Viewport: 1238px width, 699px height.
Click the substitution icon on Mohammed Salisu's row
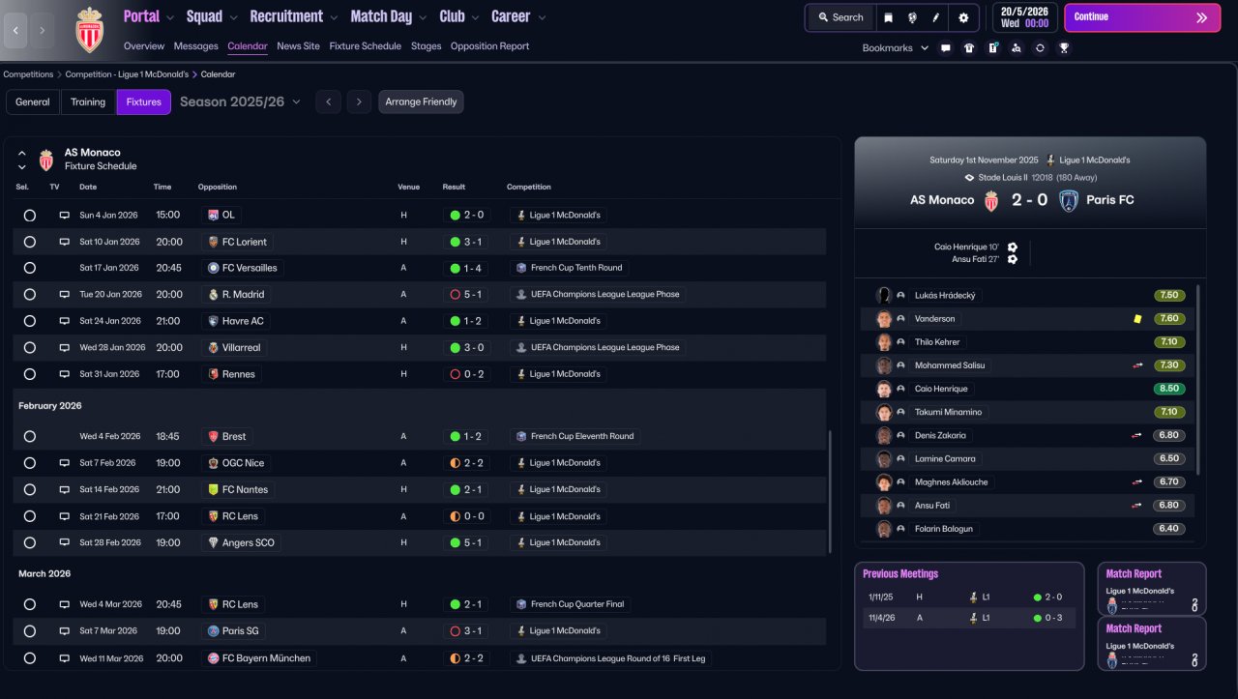[1137, 365]
